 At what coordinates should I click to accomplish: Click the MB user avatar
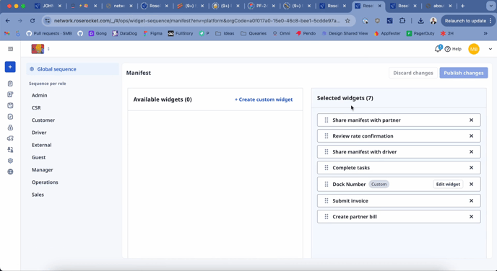point(474,49)
